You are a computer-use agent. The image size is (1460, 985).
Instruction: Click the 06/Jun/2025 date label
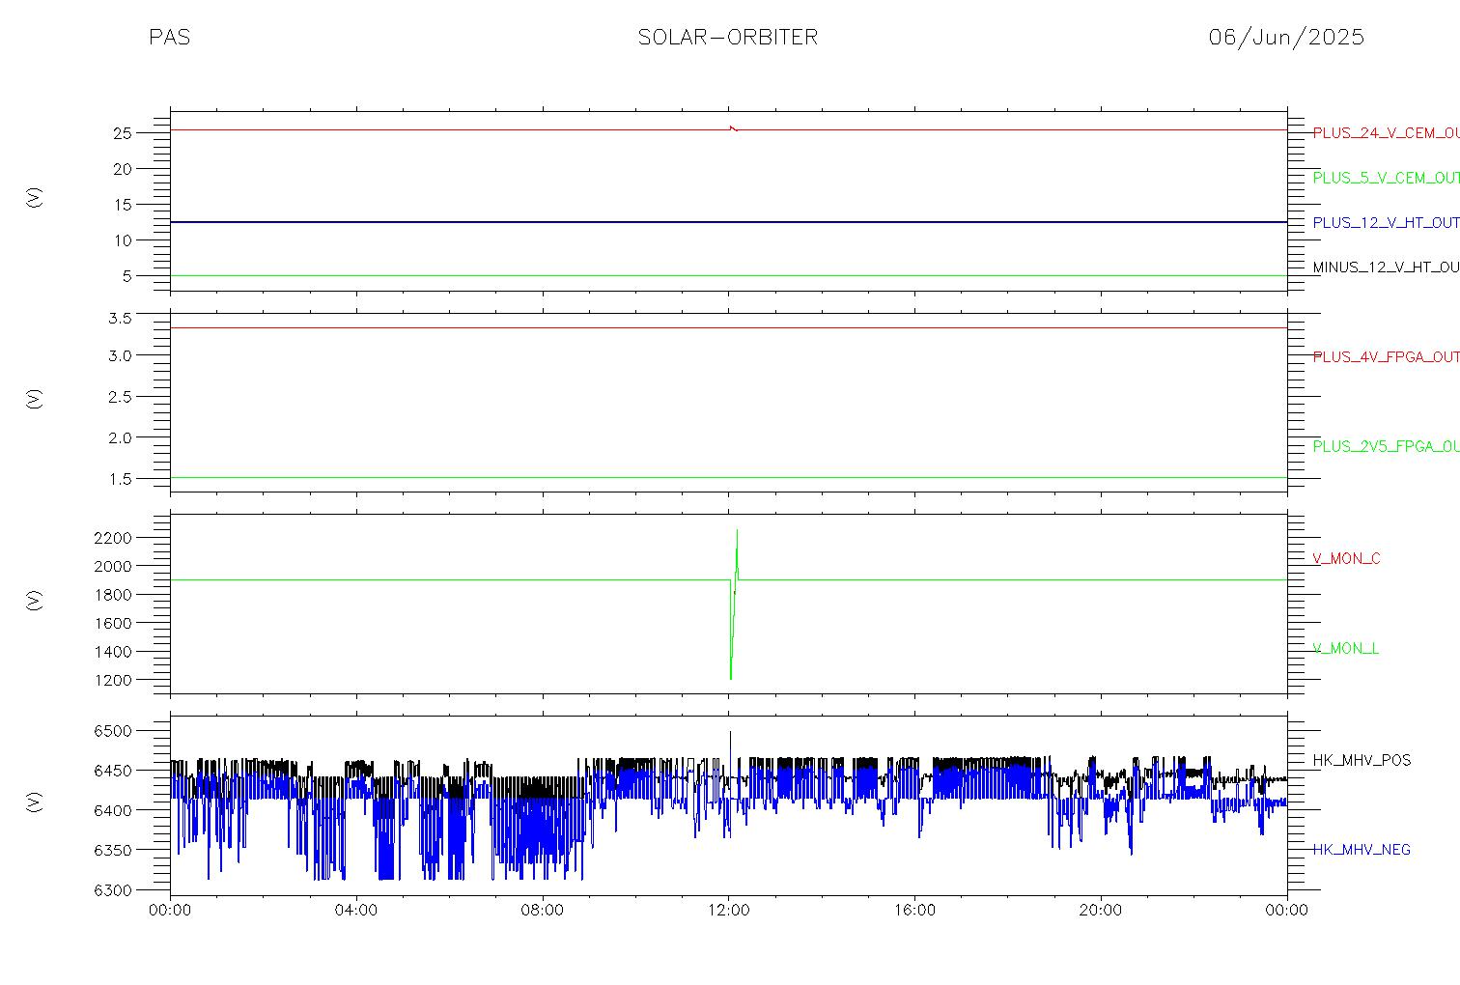click(x=1286, y=38)
